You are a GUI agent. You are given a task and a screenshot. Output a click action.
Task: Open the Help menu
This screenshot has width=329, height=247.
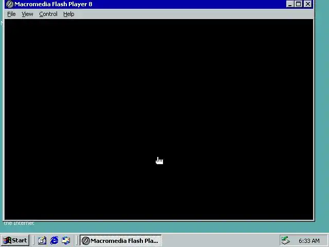[x=69, y=14]
